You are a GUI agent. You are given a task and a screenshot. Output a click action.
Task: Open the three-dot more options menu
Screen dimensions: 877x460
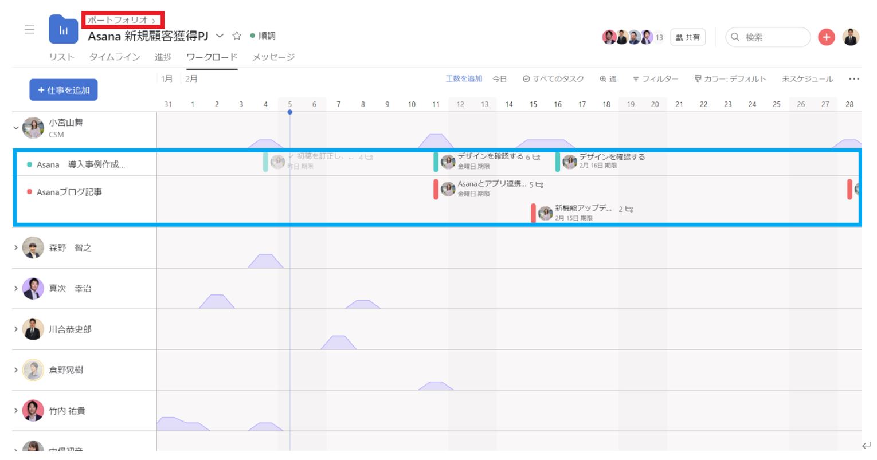click(854, 79)
